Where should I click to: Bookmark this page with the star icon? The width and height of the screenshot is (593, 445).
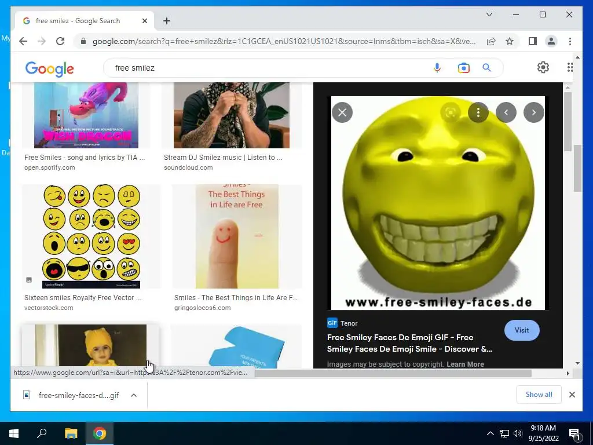tap(510, 41)
